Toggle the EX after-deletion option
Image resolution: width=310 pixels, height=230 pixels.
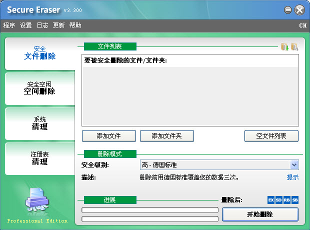[x=271, y=200]
